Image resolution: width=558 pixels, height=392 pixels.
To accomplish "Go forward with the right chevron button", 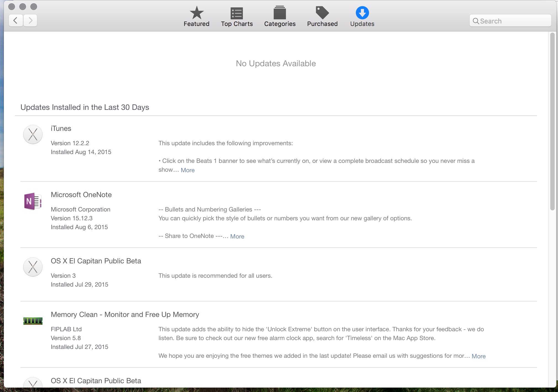I will point(30,20).
